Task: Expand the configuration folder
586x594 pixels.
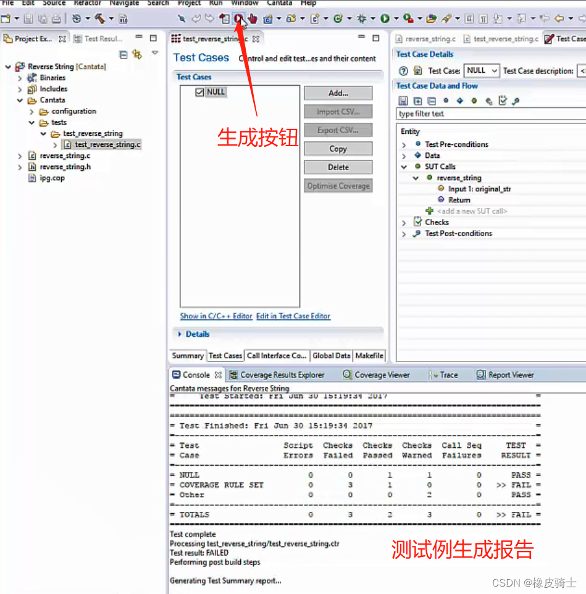Action: coord(32,112)
